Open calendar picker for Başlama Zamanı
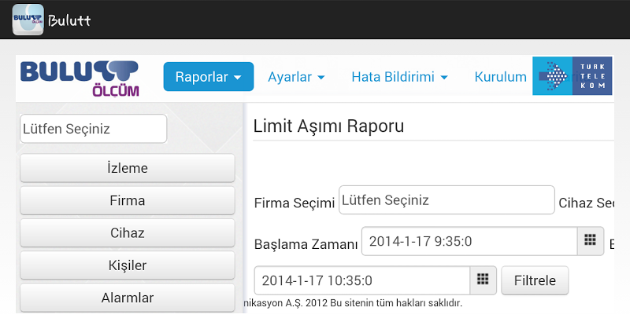This screenshot has width=630, height=329. coord(590,241)
